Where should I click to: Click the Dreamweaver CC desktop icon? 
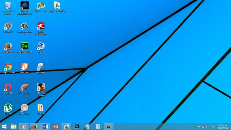pos(25,46)
